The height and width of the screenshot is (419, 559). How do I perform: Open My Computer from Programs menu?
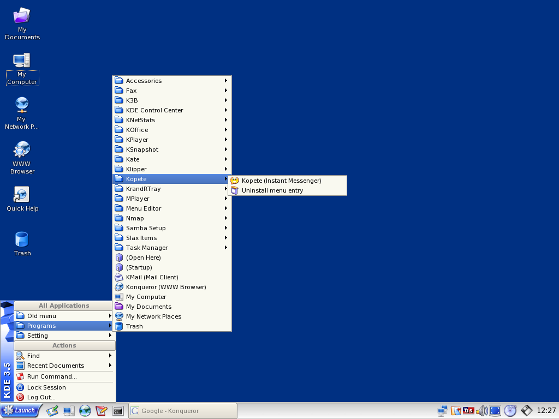click(172, 297)
